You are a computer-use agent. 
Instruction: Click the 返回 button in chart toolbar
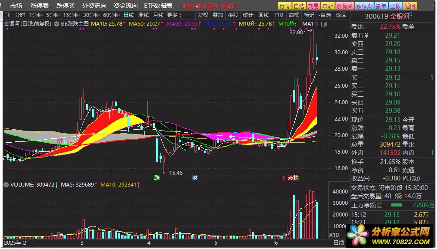tap(341, 15)
